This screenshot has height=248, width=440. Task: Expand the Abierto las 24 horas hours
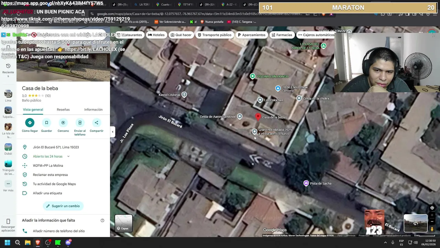tap(68, 156)
